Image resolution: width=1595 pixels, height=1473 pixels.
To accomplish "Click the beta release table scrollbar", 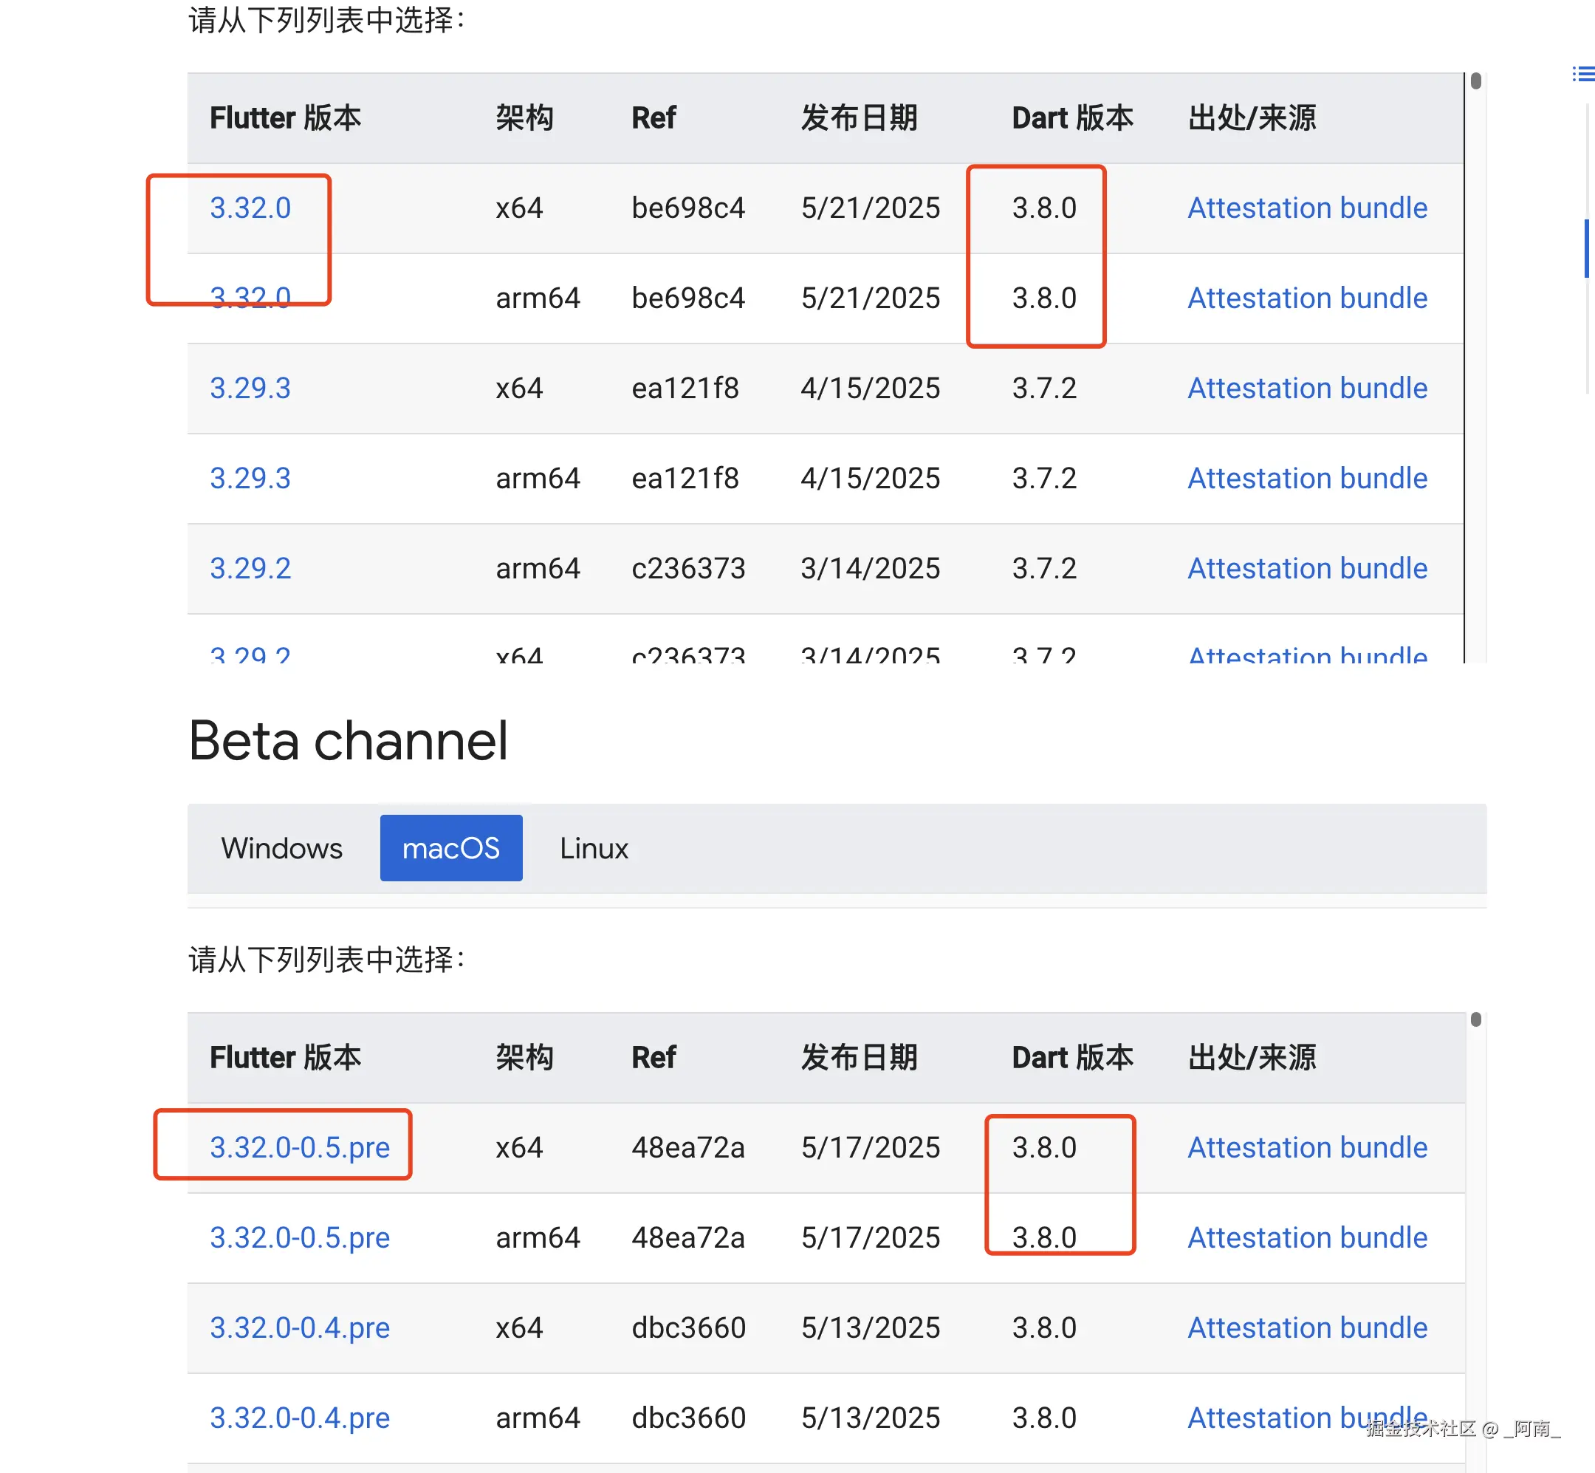I will 1475,1020.
